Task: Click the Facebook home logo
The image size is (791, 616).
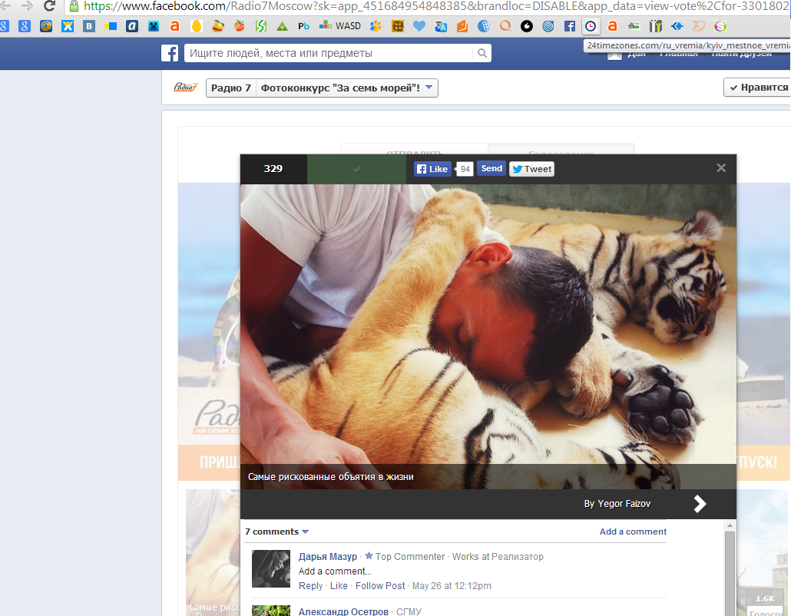Action: point(170,53)
